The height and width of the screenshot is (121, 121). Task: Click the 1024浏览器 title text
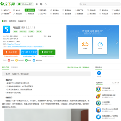point(106,88)
